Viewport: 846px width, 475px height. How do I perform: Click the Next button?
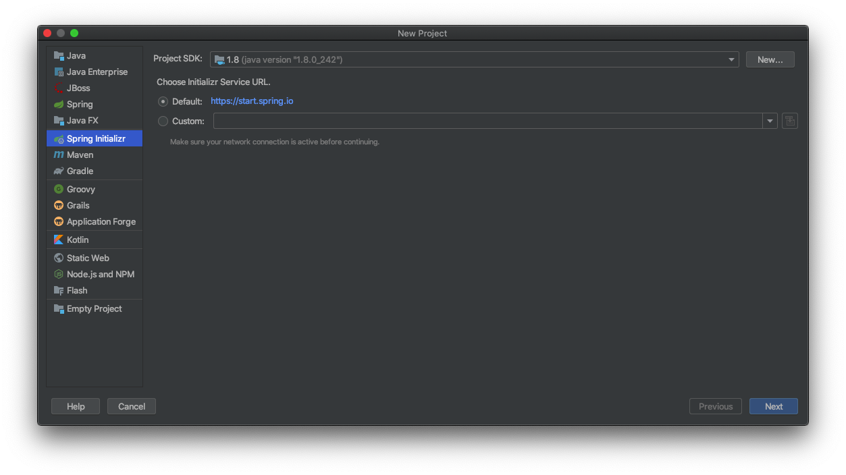point(774,406)
